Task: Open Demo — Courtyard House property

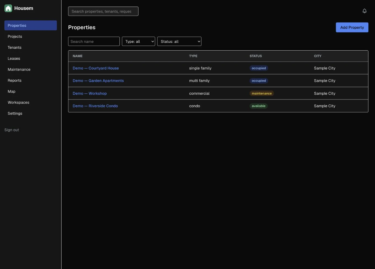Action: [96, 68]
